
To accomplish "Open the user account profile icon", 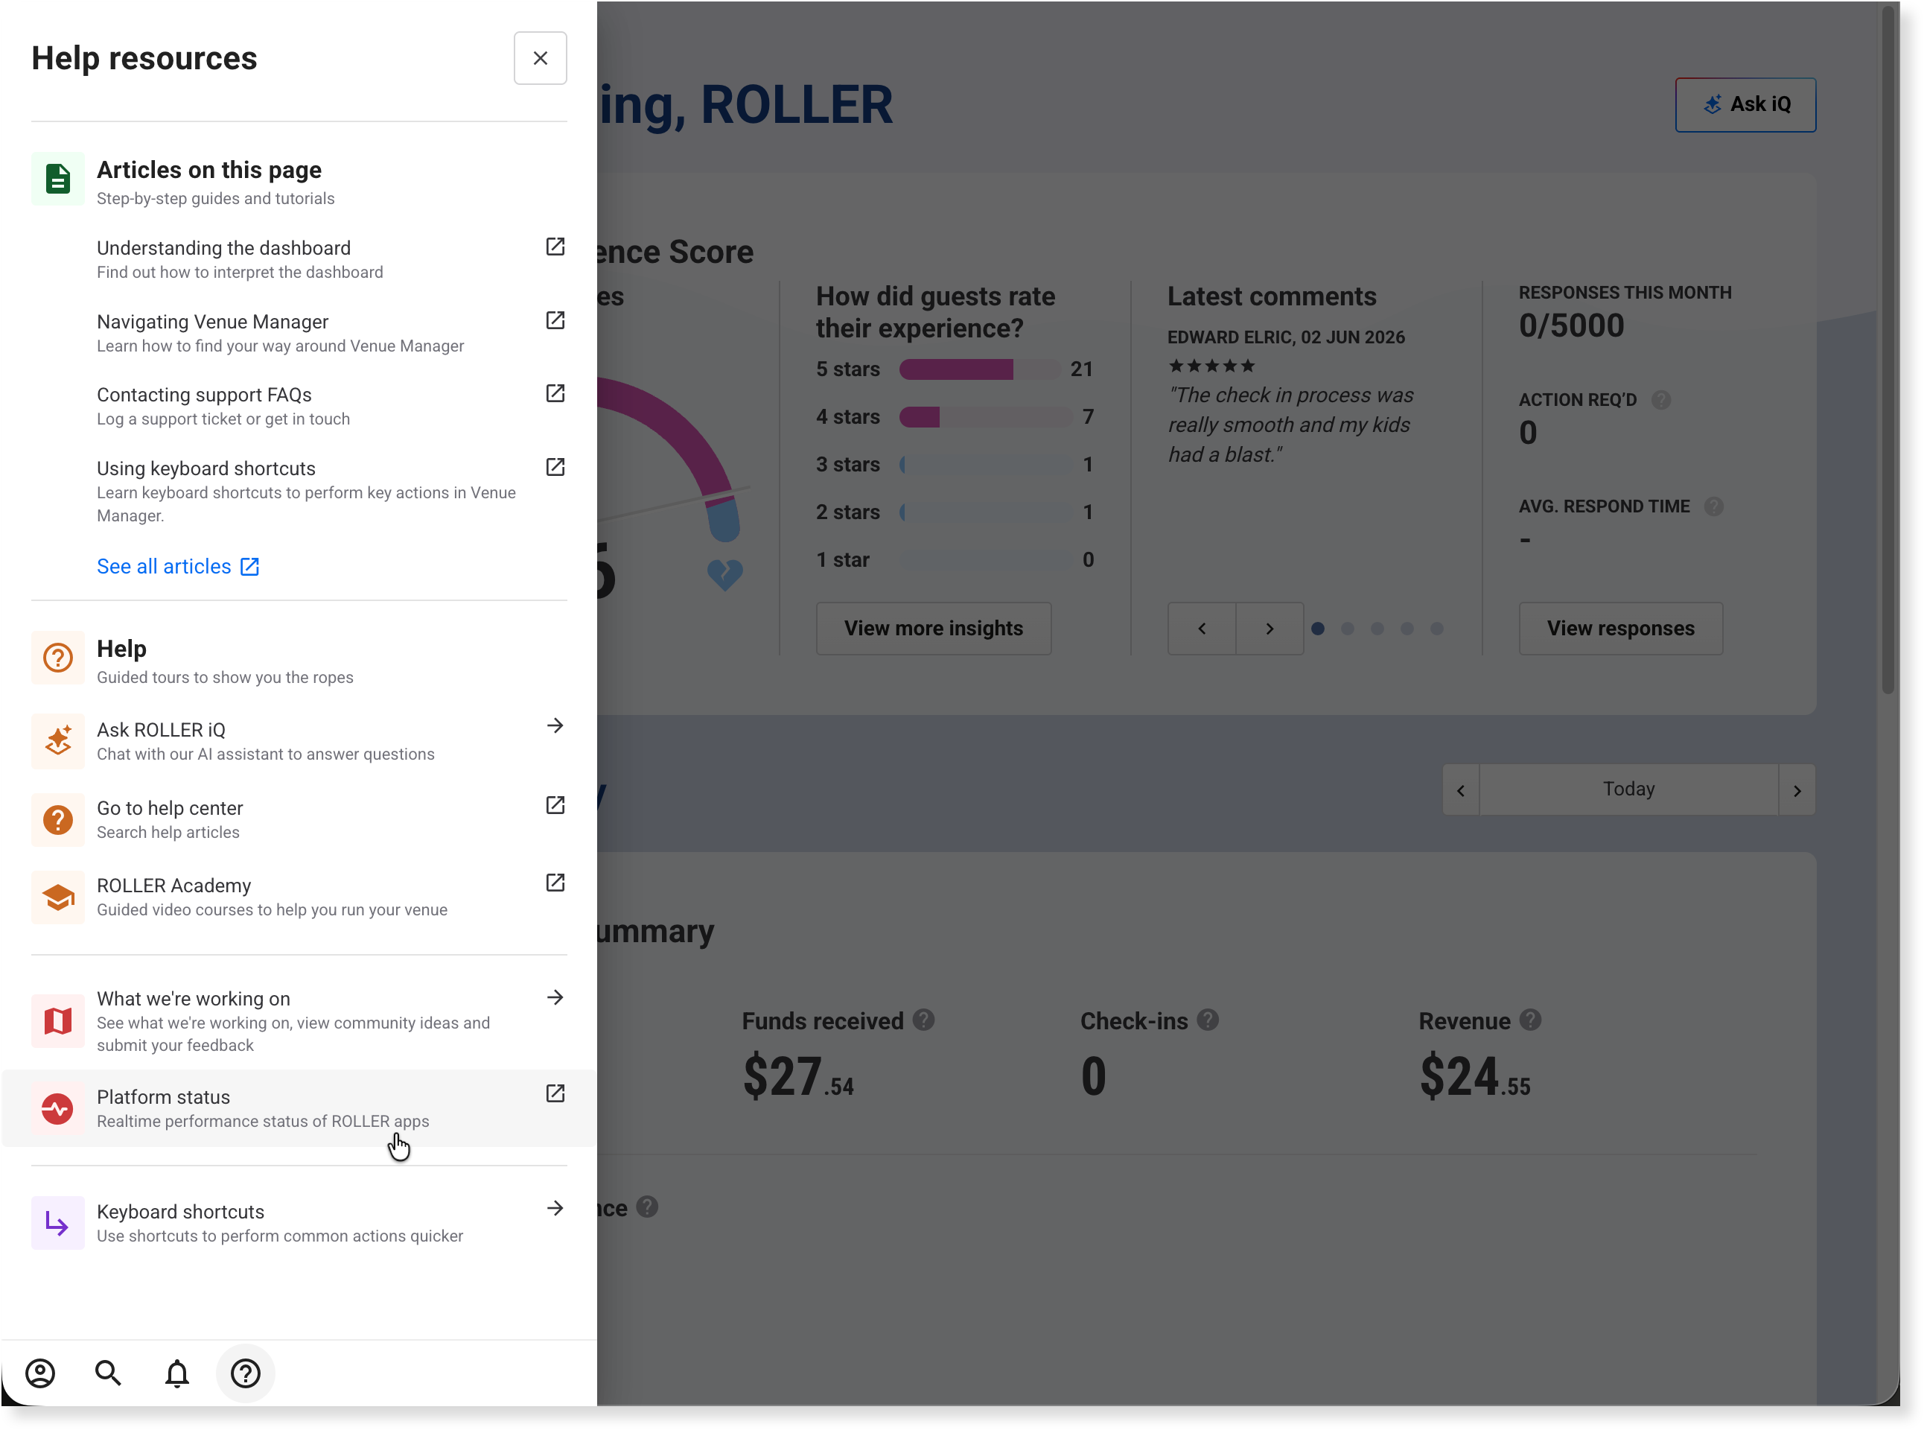I will pos(39,1373).
